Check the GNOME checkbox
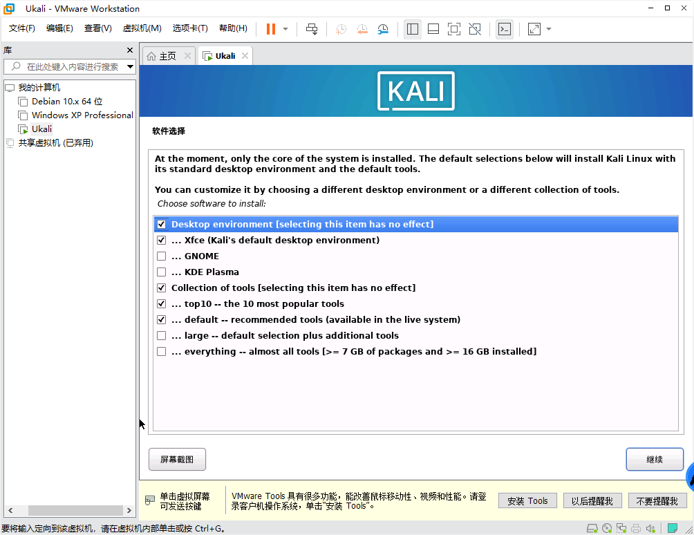This screenshot has height=535, width=694. [x=162, y=256]
